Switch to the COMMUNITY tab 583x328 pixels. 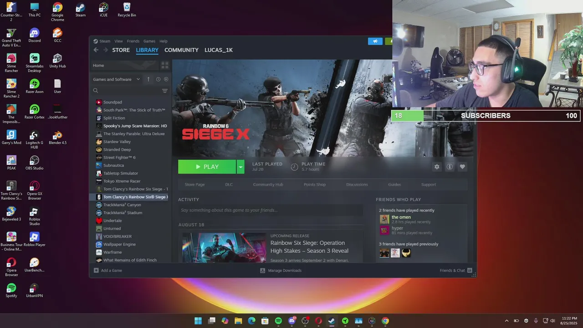tap(181, 50)
